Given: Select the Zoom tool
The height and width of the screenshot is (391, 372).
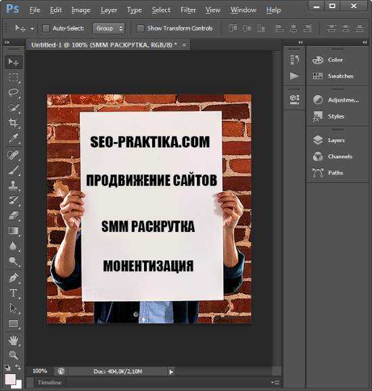Looking at the screenshot, I should click(14, 355).
